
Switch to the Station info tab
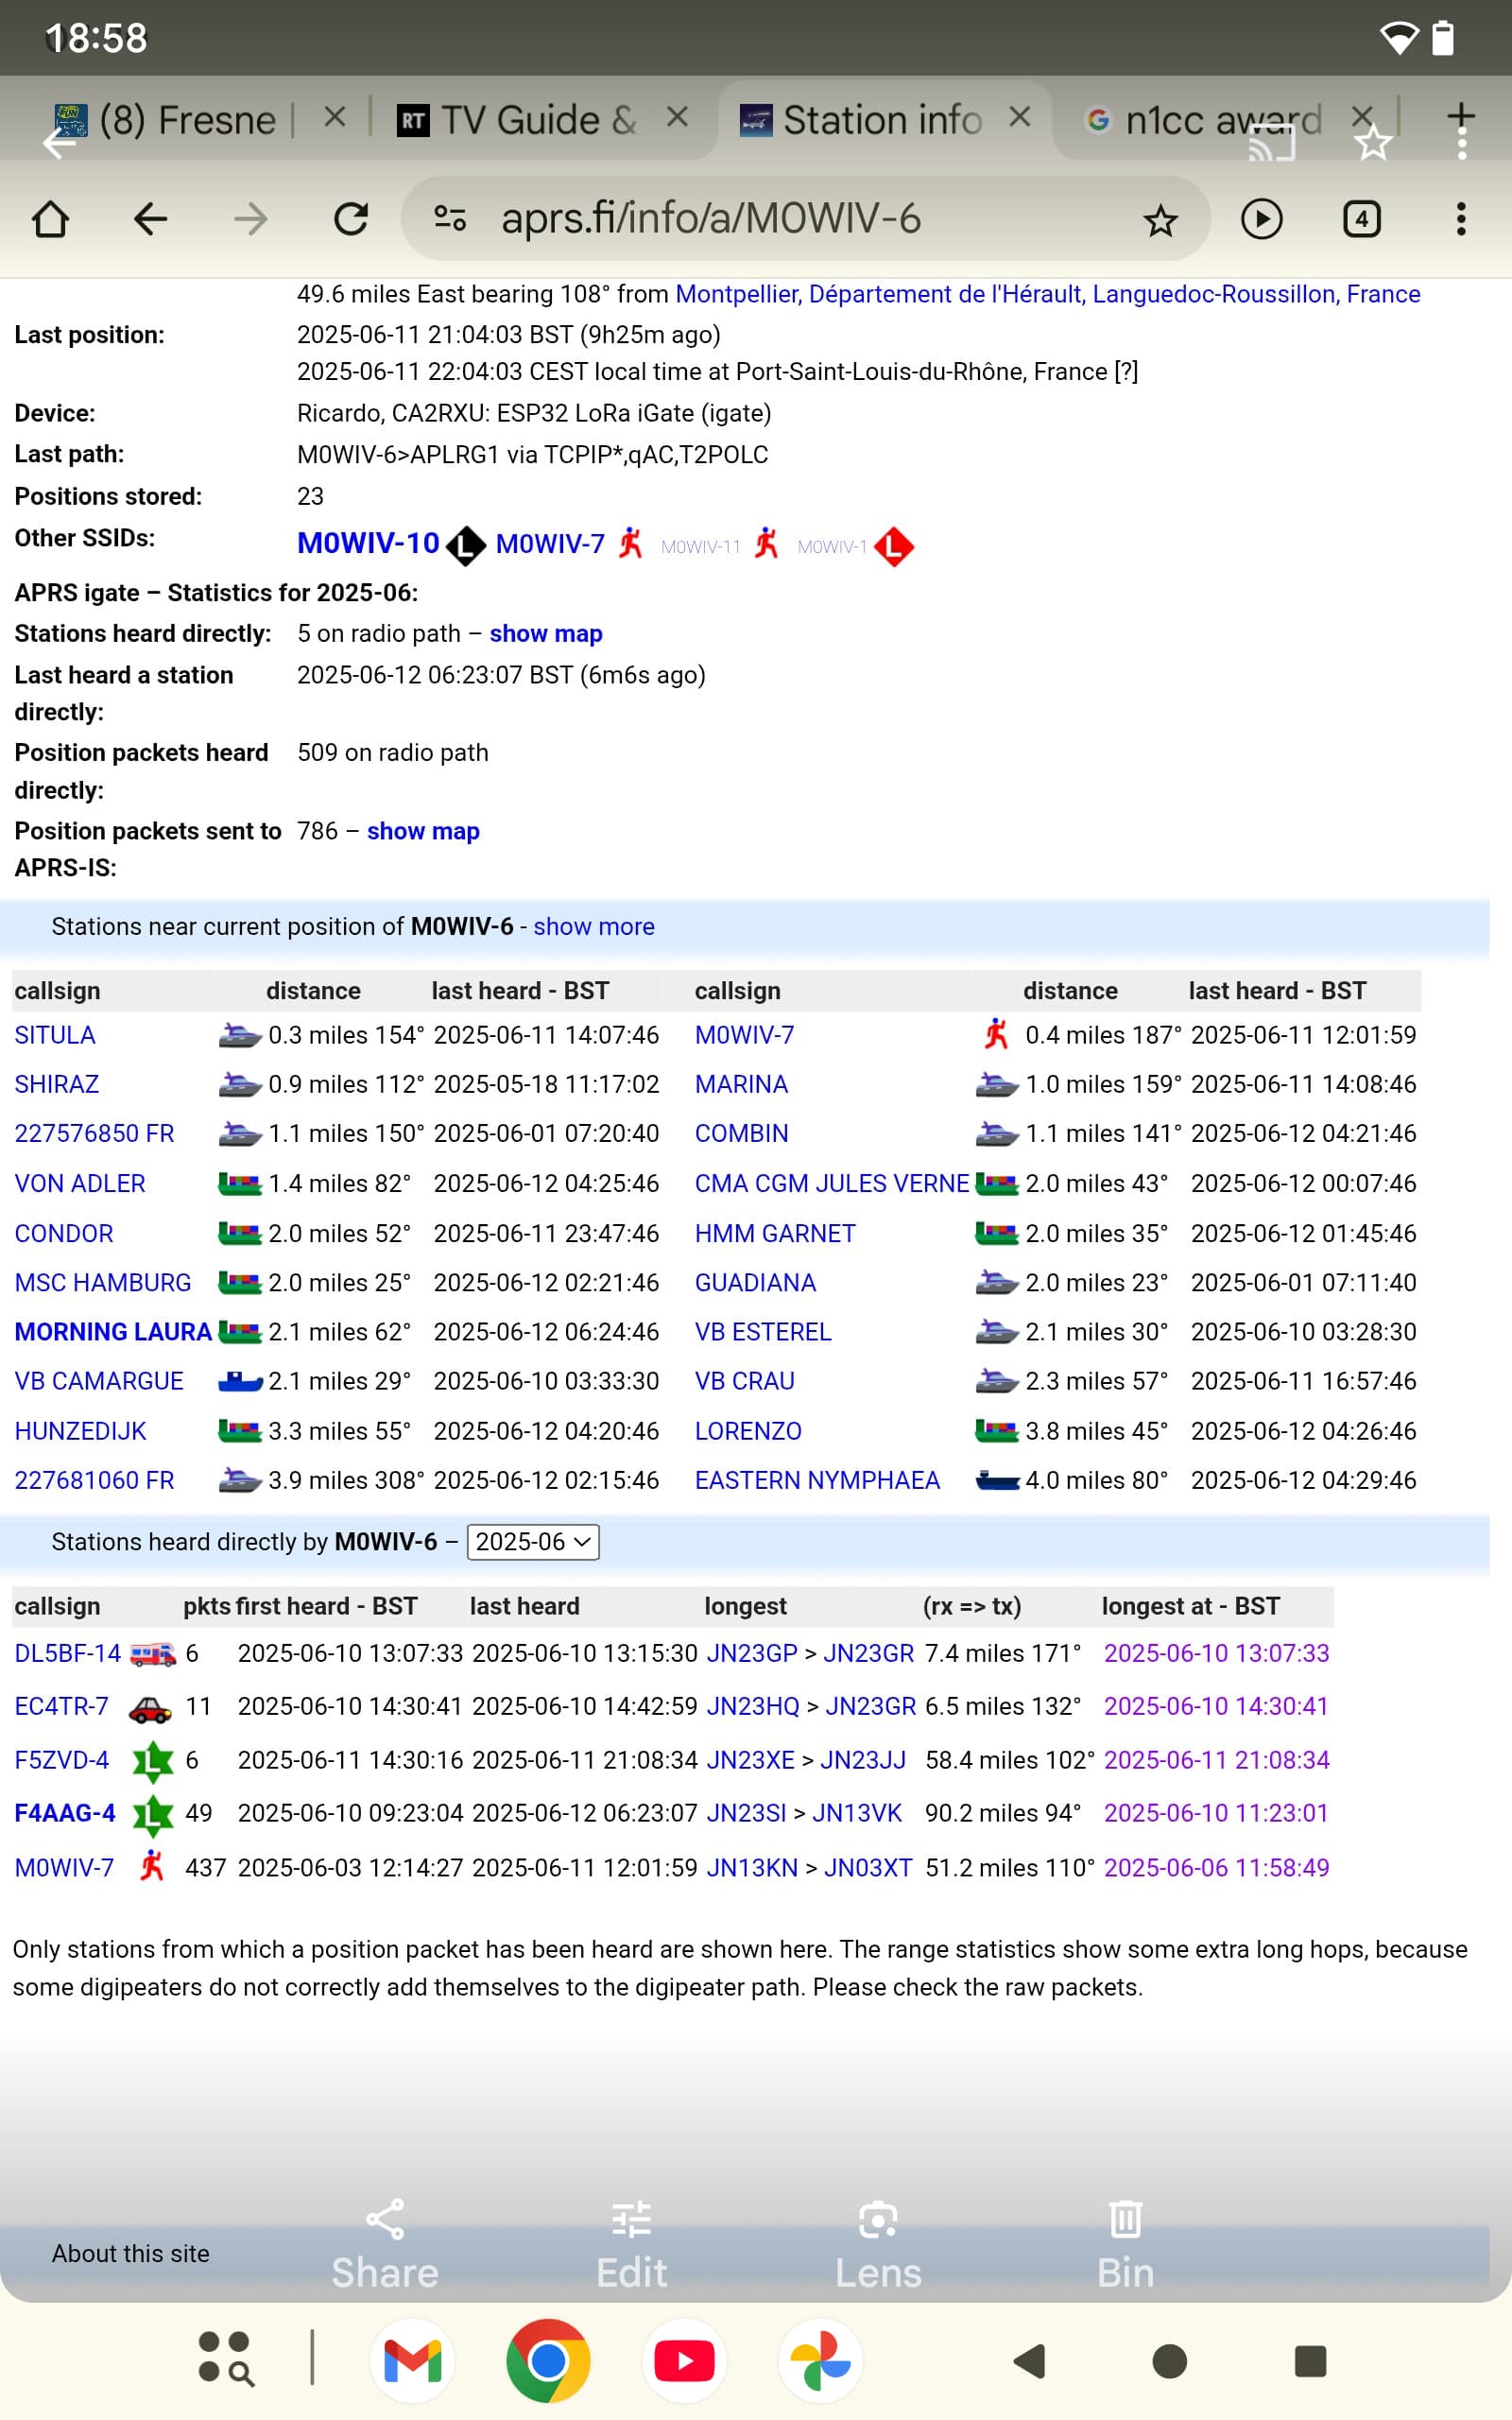(x=860, y=120)
